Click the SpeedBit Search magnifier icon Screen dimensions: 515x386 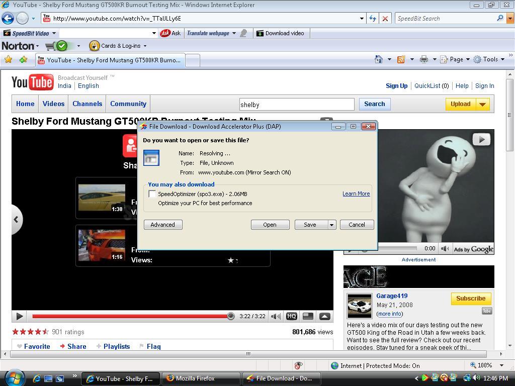pos(500,19)
